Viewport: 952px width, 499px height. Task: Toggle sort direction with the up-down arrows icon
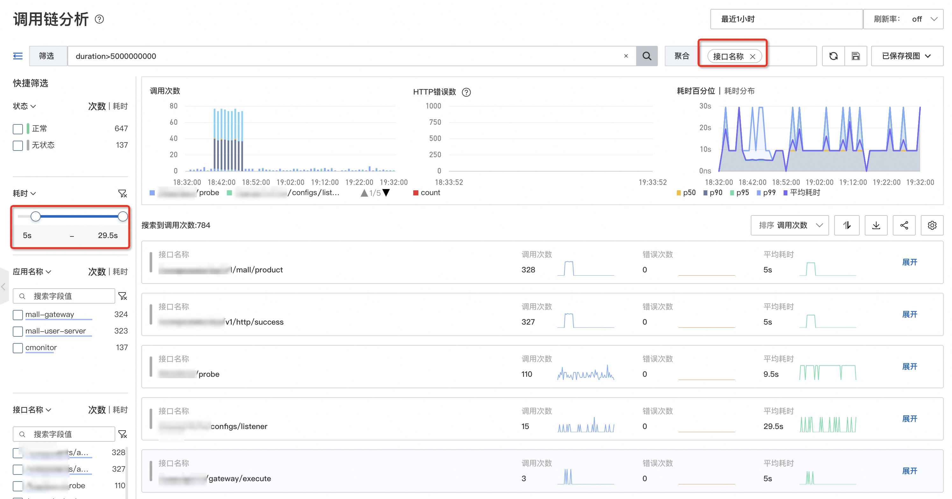847,225
